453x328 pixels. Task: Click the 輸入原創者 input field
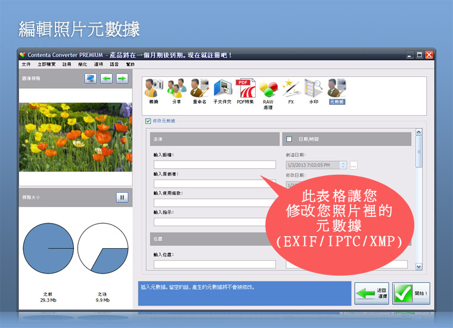tap(215, 184)
